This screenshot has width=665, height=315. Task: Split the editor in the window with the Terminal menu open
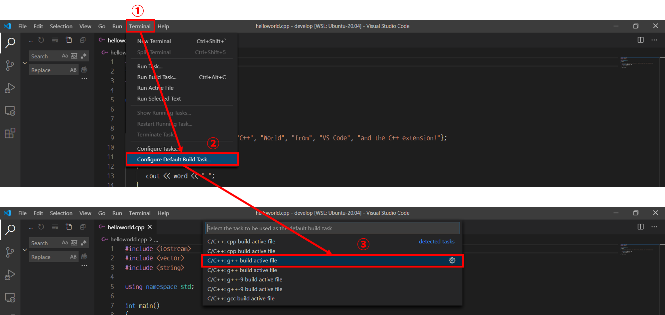coord(640,40)
